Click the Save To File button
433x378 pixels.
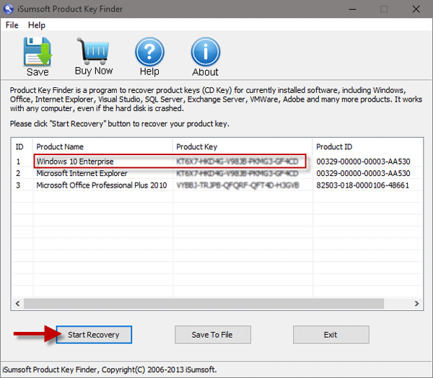click(213, 335)
